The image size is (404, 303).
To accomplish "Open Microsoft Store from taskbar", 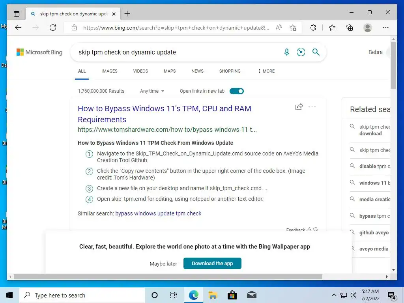I will click(x=232, y=295).
